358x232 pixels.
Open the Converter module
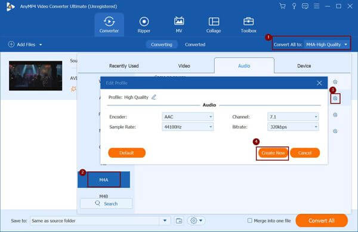tap(109, 25)
